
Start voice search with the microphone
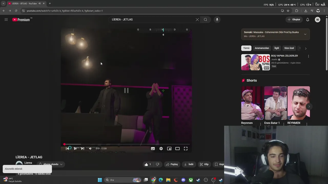217,19
